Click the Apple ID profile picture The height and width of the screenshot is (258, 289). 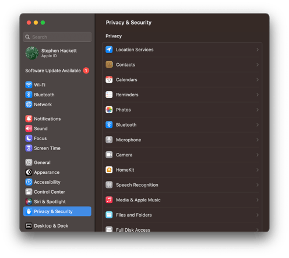pos(32,53)
